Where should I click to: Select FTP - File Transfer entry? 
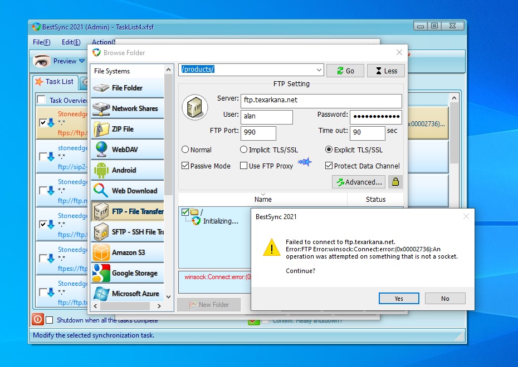point(128,211)
